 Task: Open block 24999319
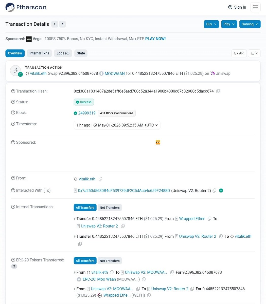[x=87, y=113]
